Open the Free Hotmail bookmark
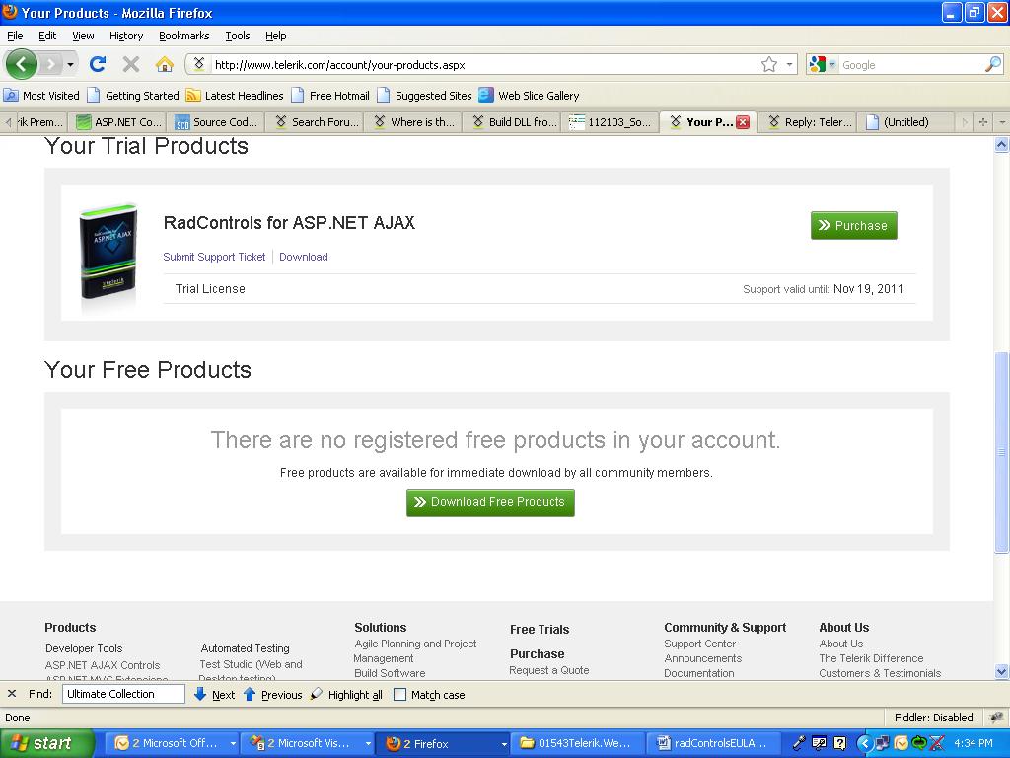This screenshot has height=758, width=1010. 330,96
